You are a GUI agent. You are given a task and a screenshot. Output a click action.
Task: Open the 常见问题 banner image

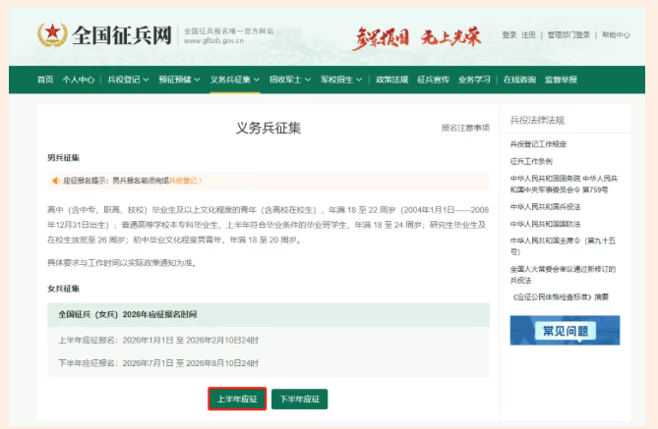coord(565,330)
